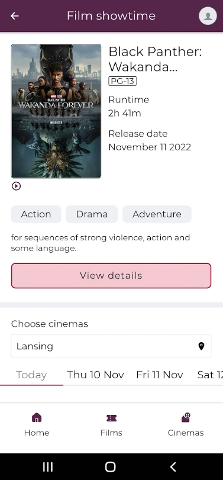Screen dimensions: 223x480
Task: Tap Android system back button
Action: [x=173, y=467]
